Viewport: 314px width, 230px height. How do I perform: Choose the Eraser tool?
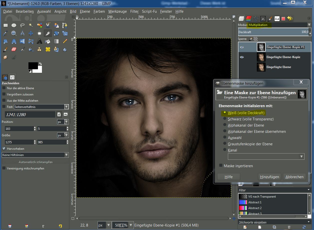[14, 49]
